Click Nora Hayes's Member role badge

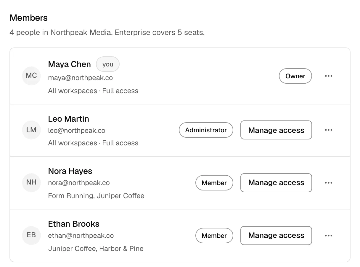[214, 183]
